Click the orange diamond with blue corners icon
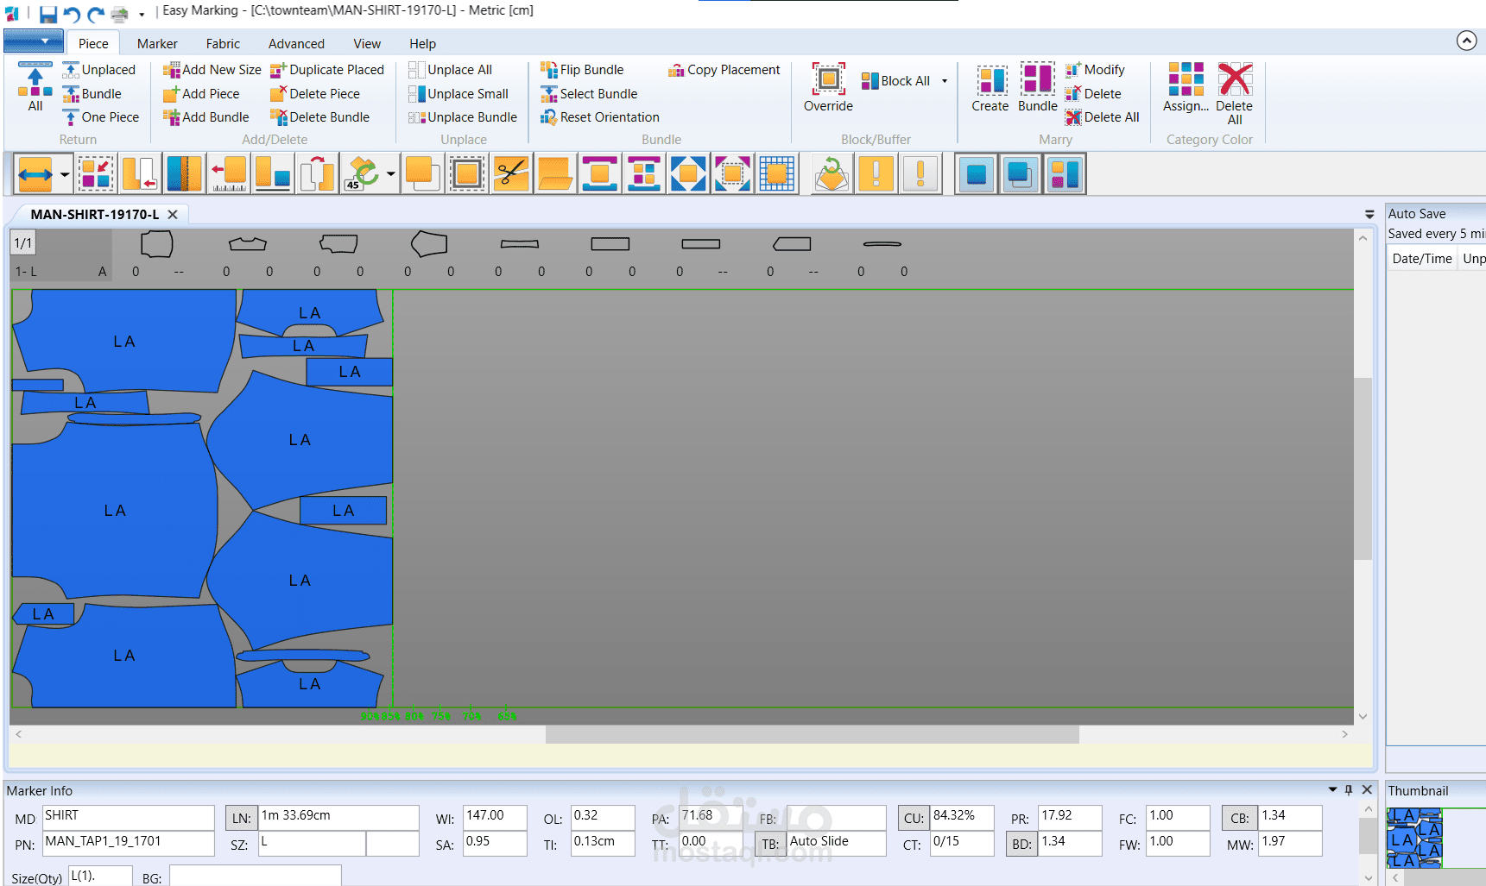Viewport: 1486px width, 886px height. [688, 174]
